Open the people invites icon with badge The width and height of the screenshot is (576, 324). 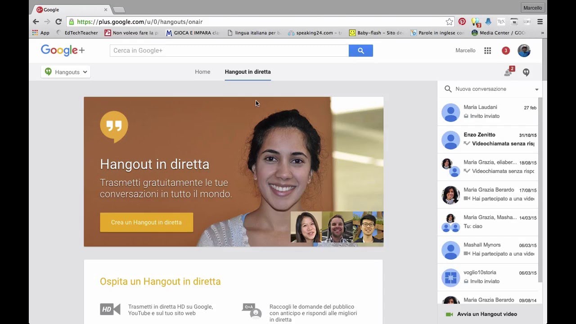[x=508, y=72]
